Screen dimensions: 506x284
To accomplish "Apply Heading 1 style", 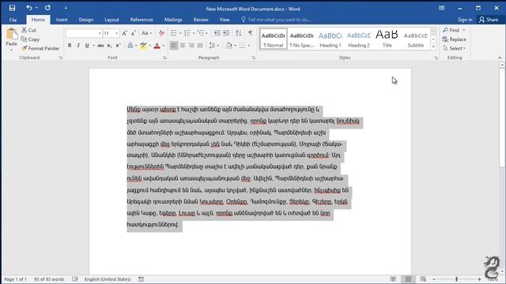I will pyautogui.click(x=330, y=39).
